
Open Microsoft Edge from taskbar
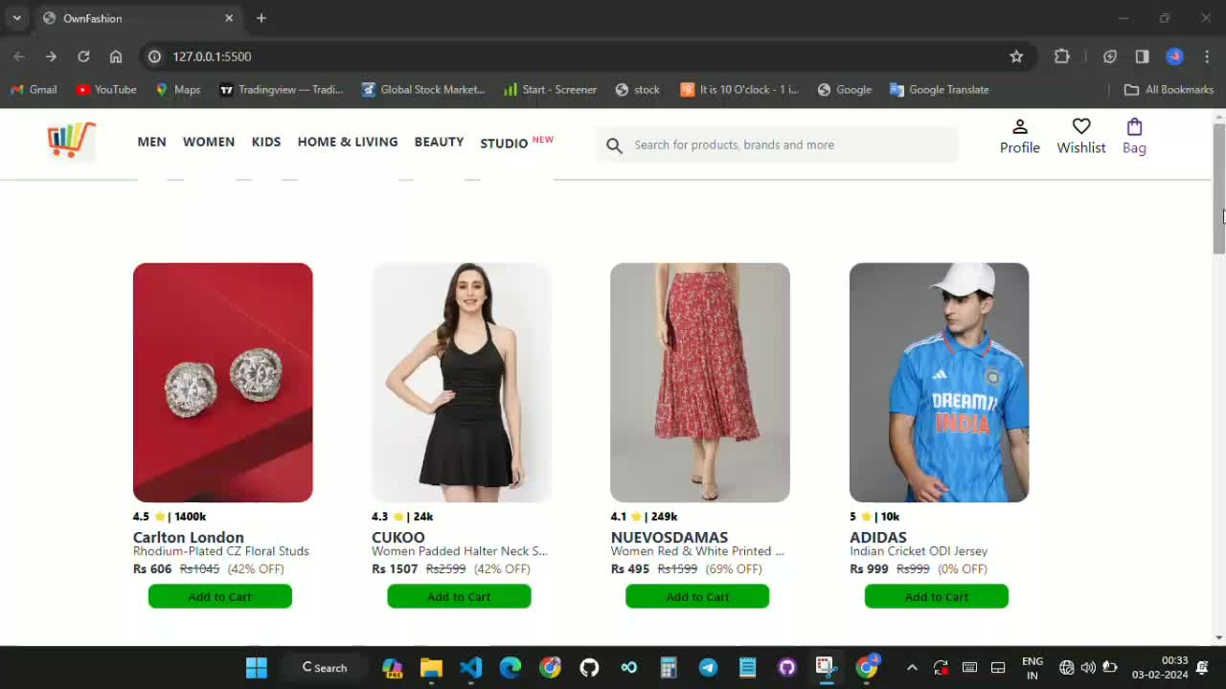(511, 668)
